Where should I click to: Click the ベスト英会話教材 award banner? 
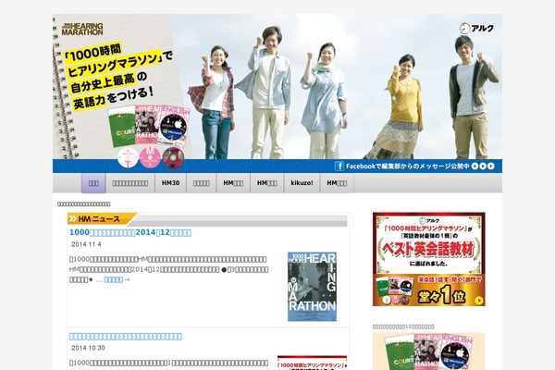428,259
